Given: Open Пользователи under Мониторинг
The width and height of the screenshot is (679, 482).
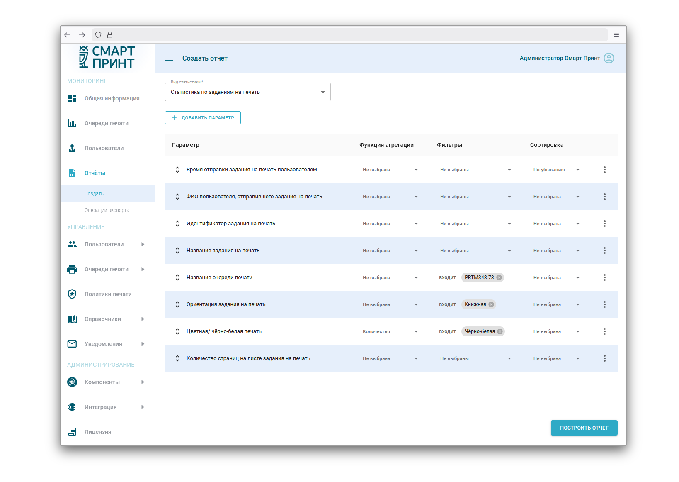Looking at the screenshot, I should [107, 148].
